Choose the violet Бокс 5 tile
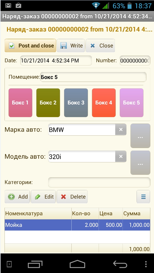Screen dimensions: 154x273 click(132, 103)
